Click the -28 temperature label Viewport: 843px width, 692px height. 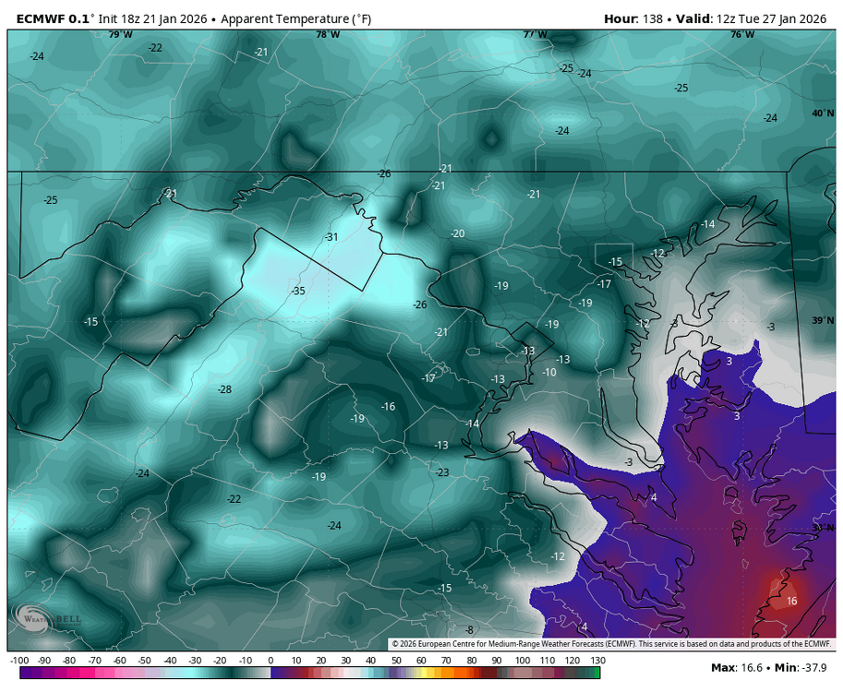[224, 389]
